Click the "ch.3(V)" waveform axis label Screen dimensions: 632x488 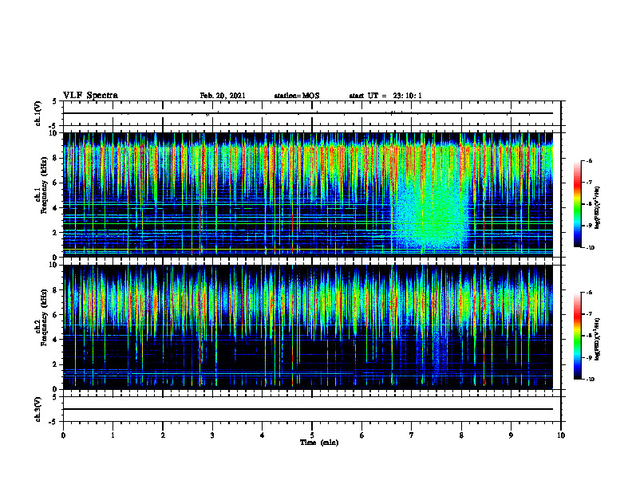pyautogui.click(x=38, y=409)
